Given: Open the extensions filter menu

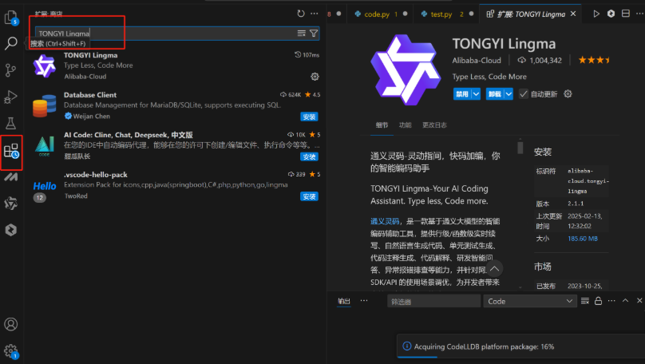Looking at the screenshot, I should [314, 34].
